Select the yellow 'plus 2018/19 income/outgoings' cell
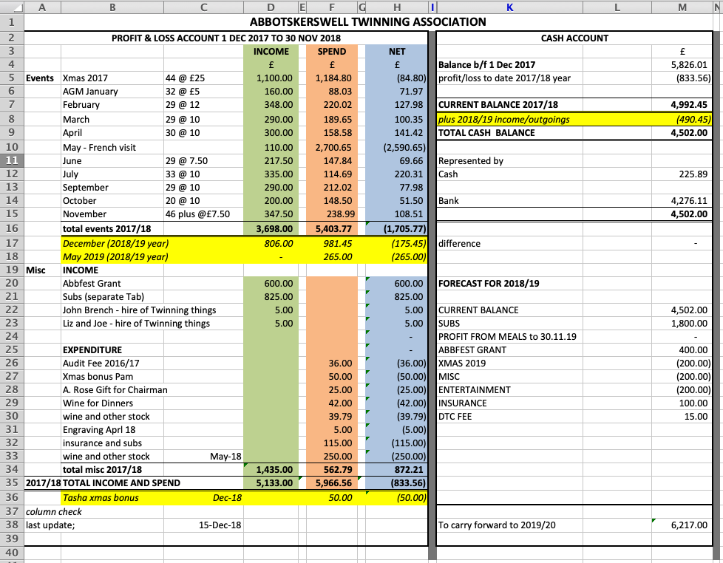 coord(503,119)
